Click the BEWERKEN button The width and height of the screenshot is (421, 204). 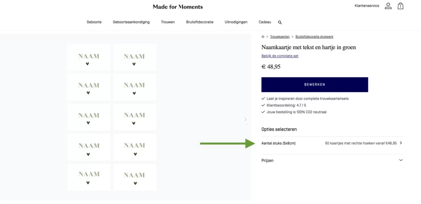[315, 84]
